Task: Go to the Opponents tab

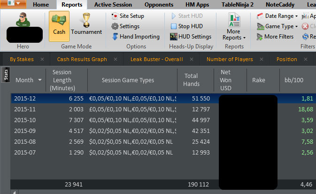Action: 159,4
